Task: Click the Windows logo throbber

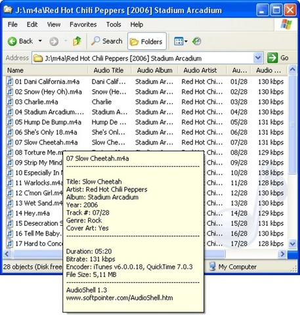Action: pos(287,24)
